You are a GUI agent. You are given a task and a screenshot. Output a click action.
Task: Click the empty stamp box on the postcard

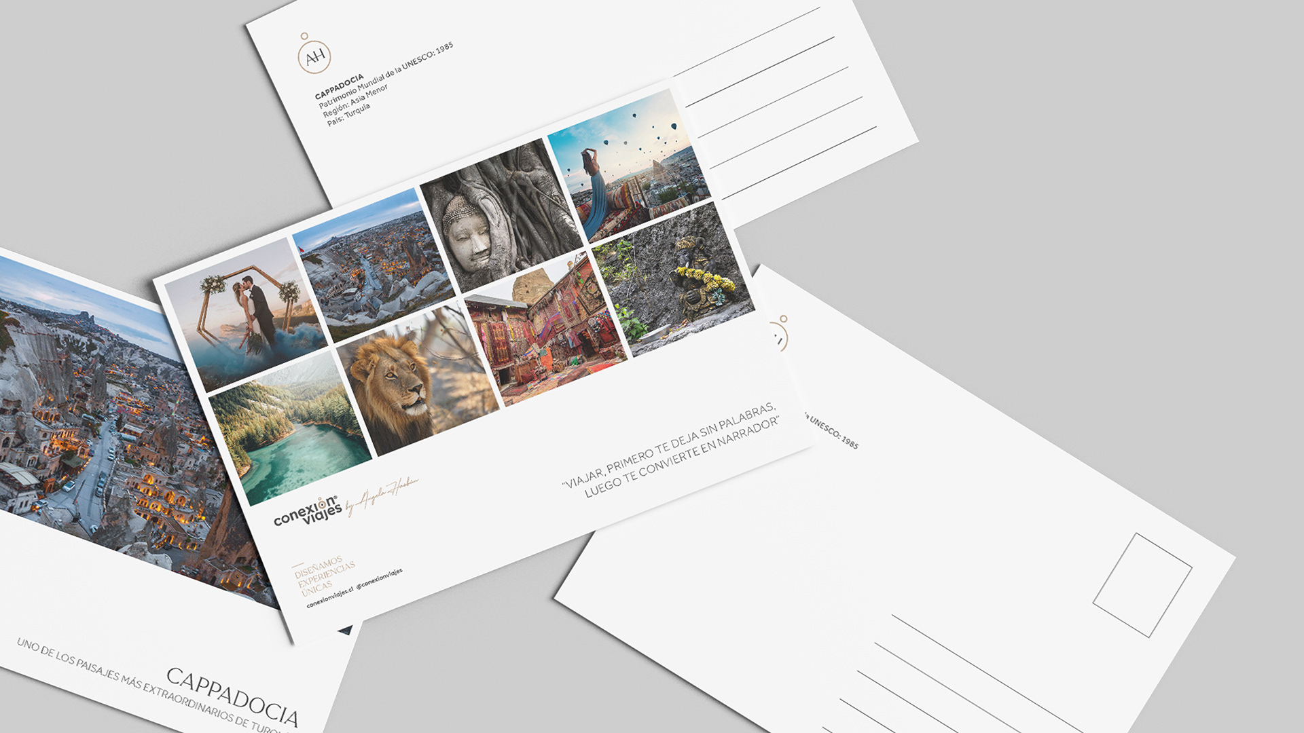tap(1142, 585)
